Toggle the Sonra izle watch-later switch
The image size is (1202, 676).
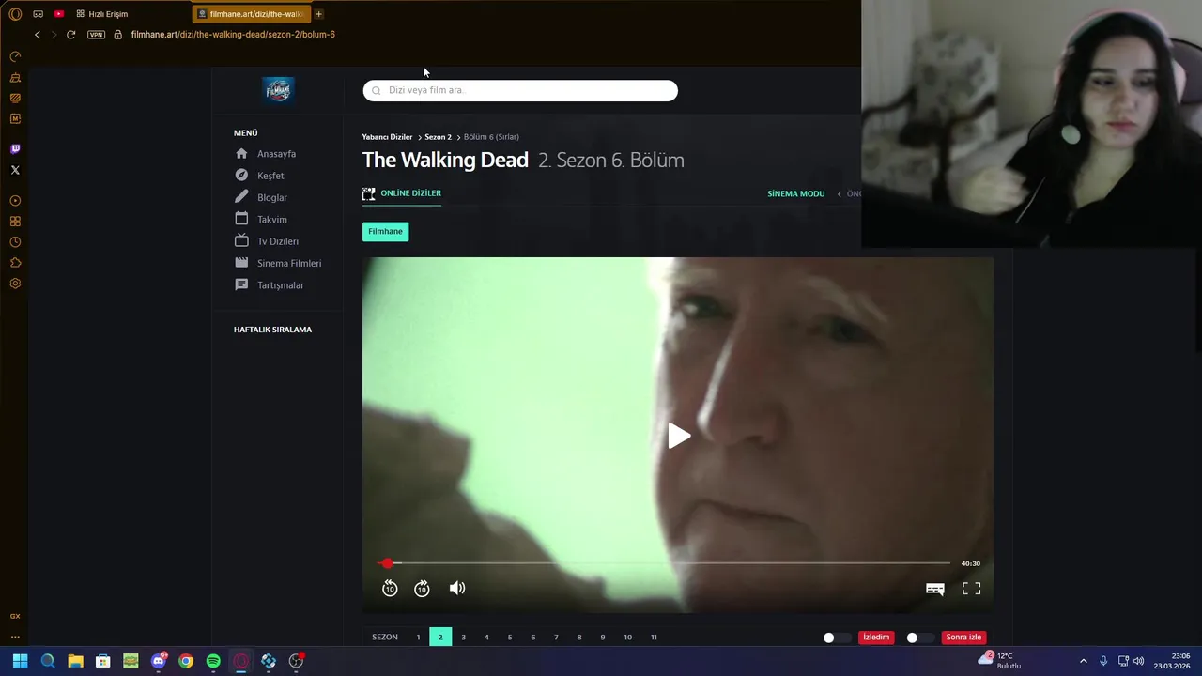coord(919,638)
